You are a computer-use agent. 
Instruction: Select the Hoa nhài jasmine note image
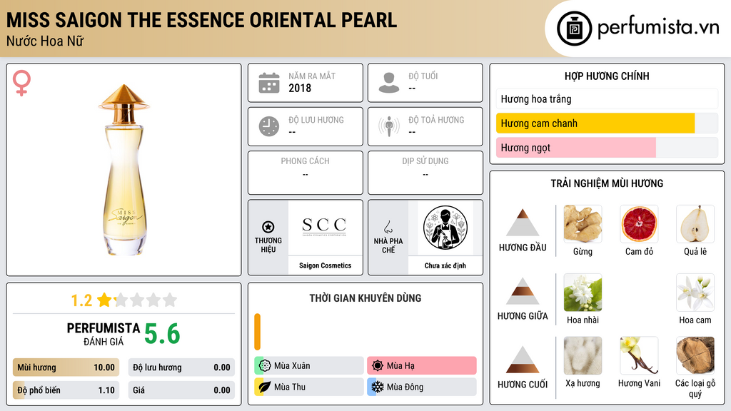pos(583,293)
